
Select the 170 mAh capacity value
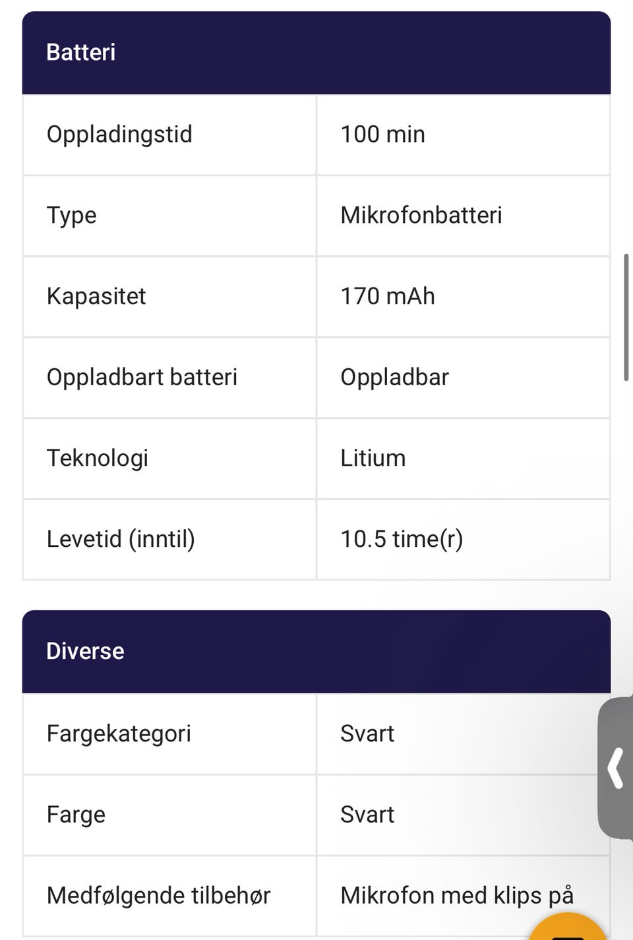click(387, 297)
